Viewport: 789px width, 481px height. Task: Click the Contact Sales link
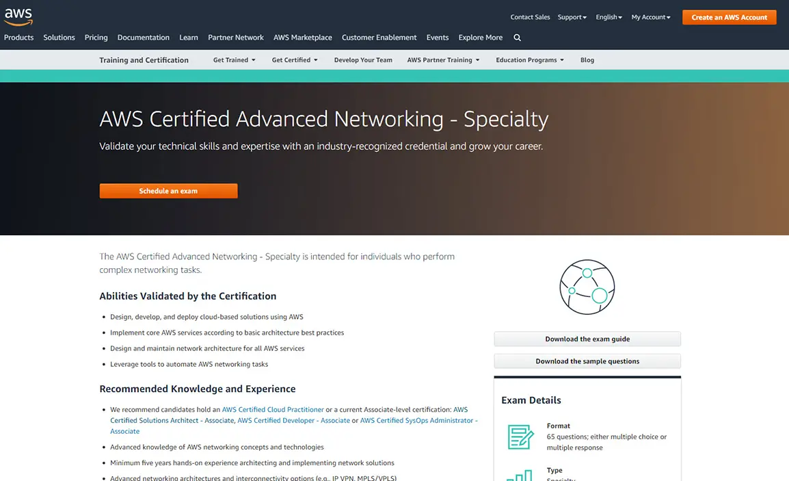click(530, 17)
